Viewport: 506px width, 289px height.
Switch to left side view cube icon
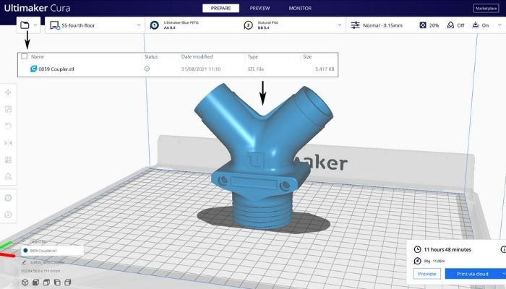pyautogui.click(x=57, y=282)
